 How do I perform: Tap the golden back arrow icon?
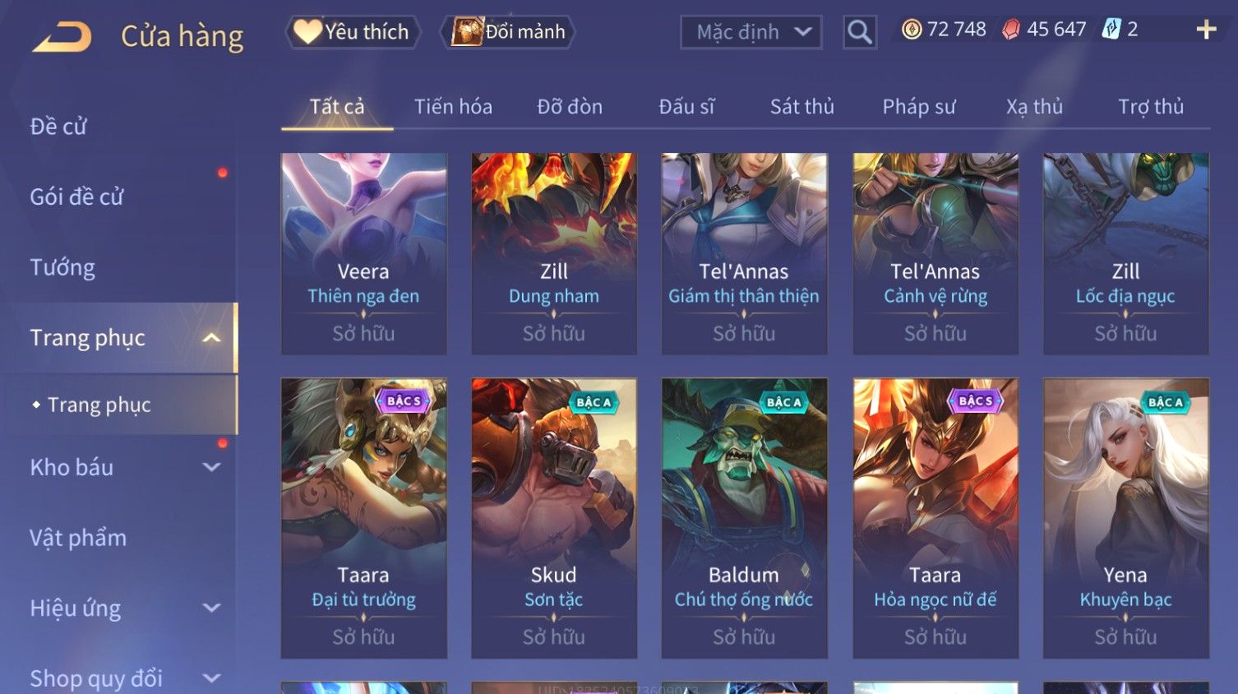click(x=62, y=37)
